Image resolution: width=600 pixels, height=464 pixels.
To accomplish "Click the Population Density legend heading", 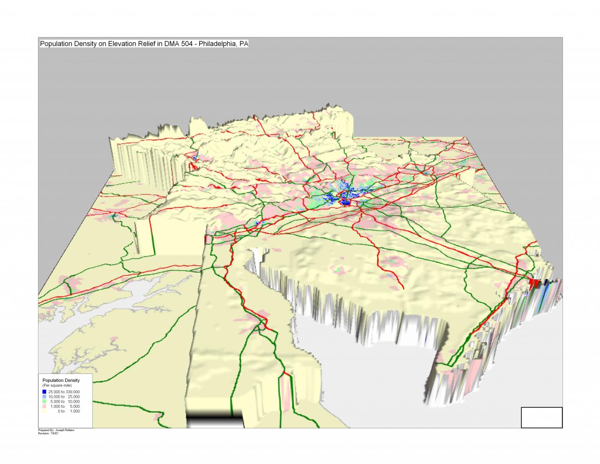I will (x=61, y=380).
